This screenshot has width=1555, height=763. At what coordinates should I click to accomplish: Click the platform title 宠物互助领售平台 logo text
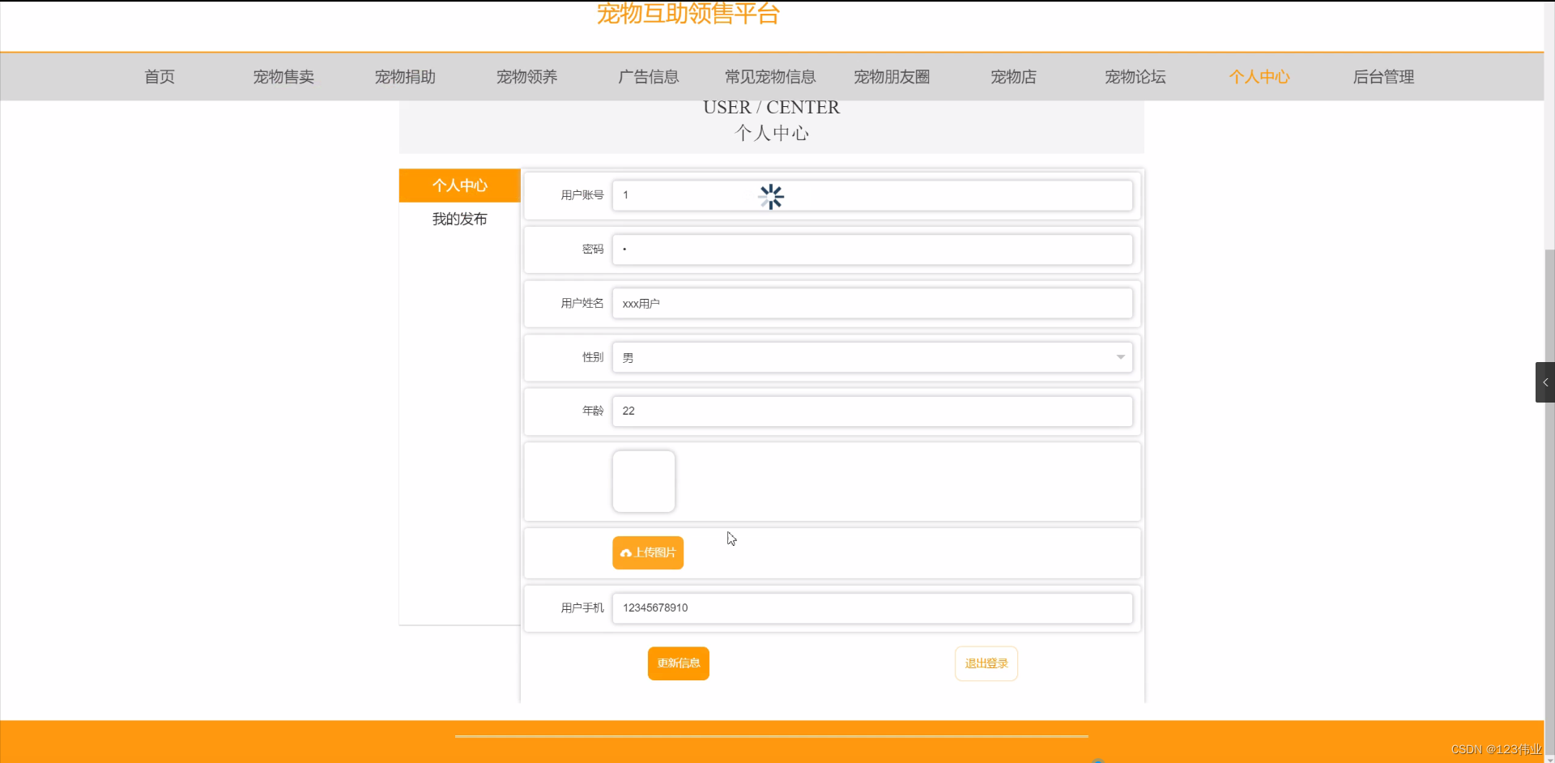point(688,15)
